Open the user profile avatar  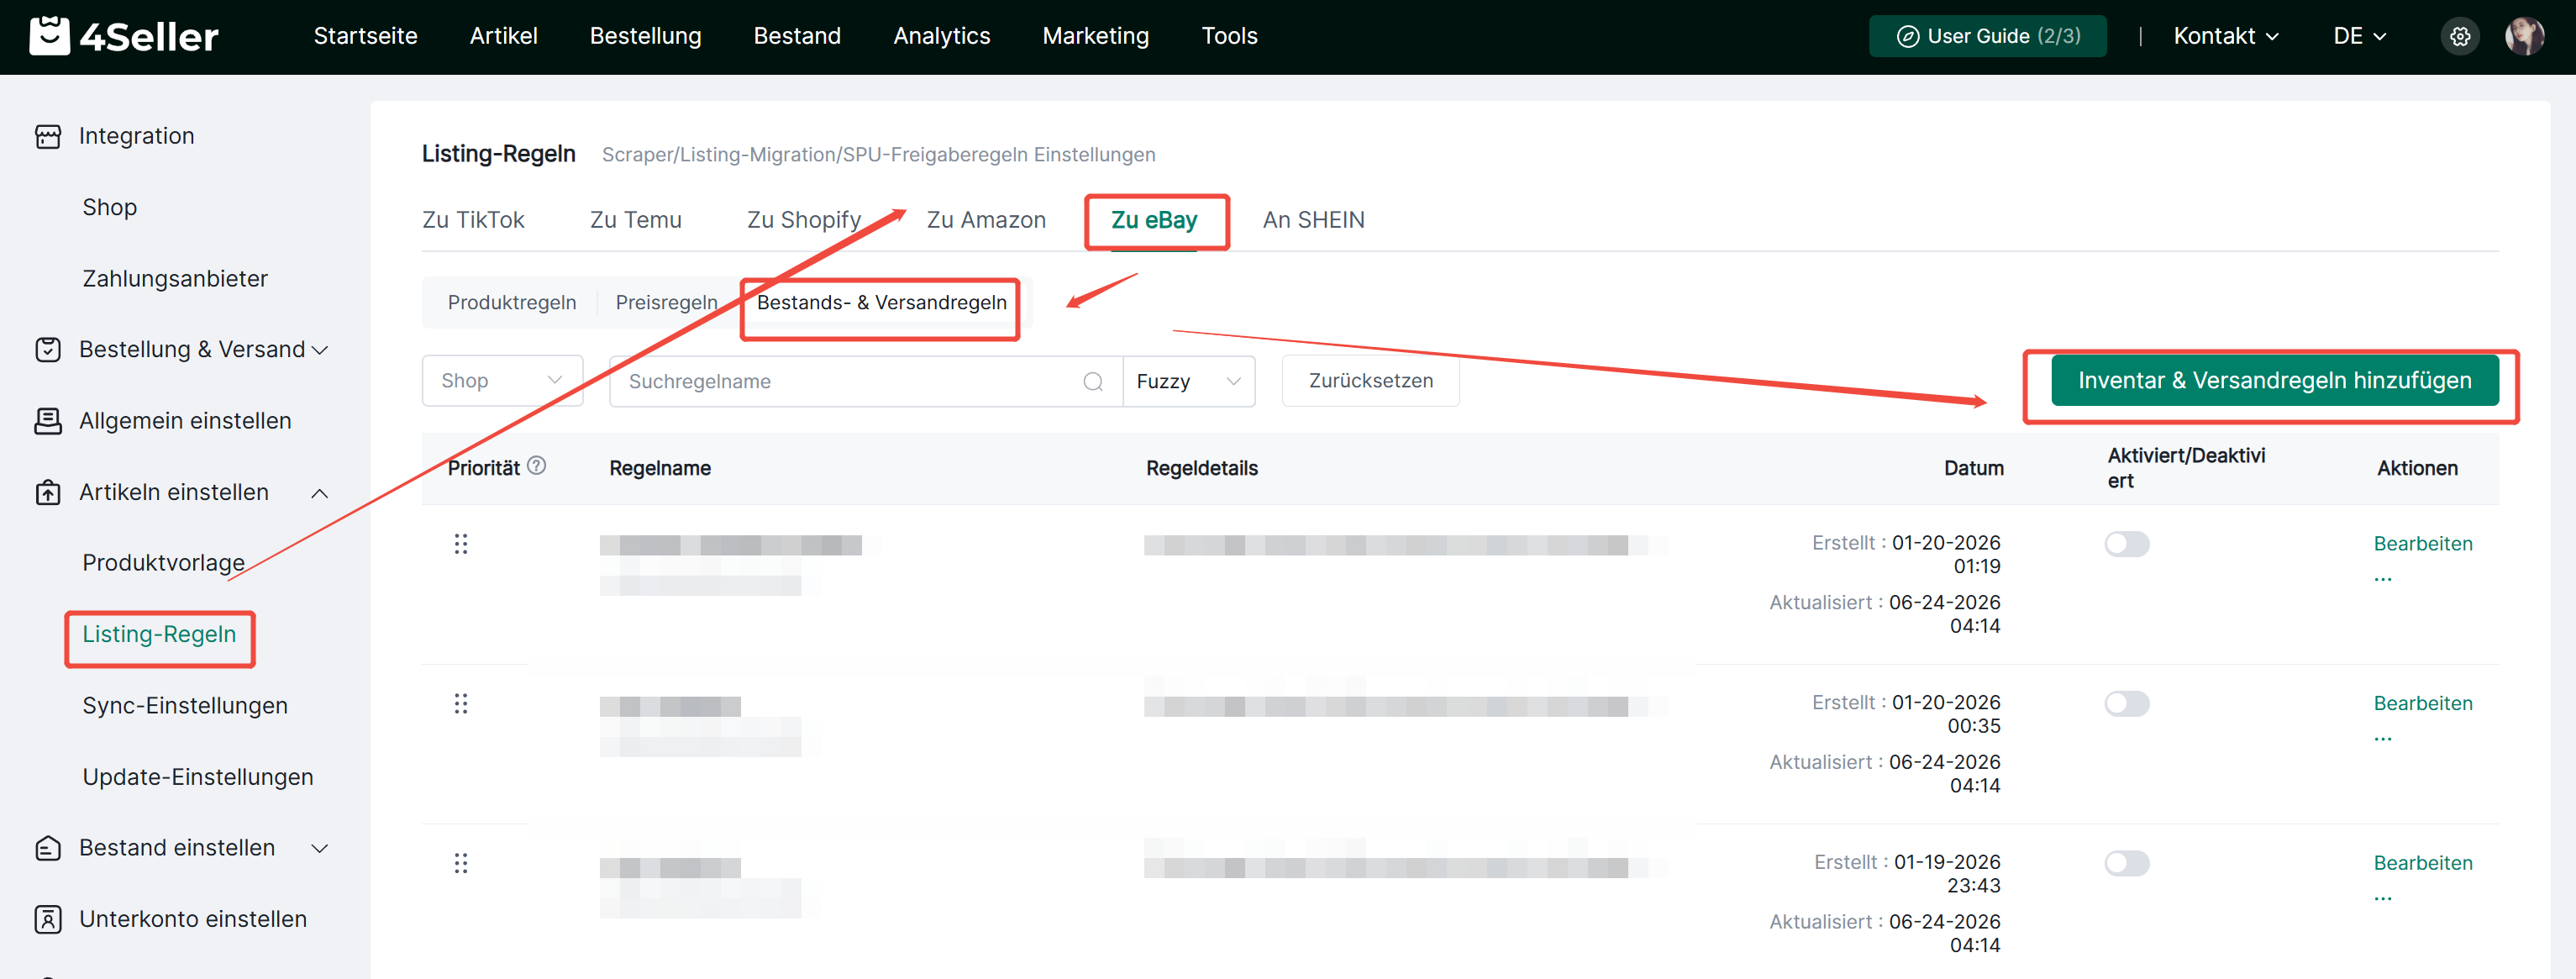click(2524, 36)
